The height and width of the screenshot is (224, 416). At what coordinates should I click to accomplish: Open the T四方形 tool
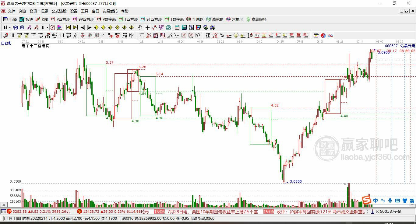(128, 19)
